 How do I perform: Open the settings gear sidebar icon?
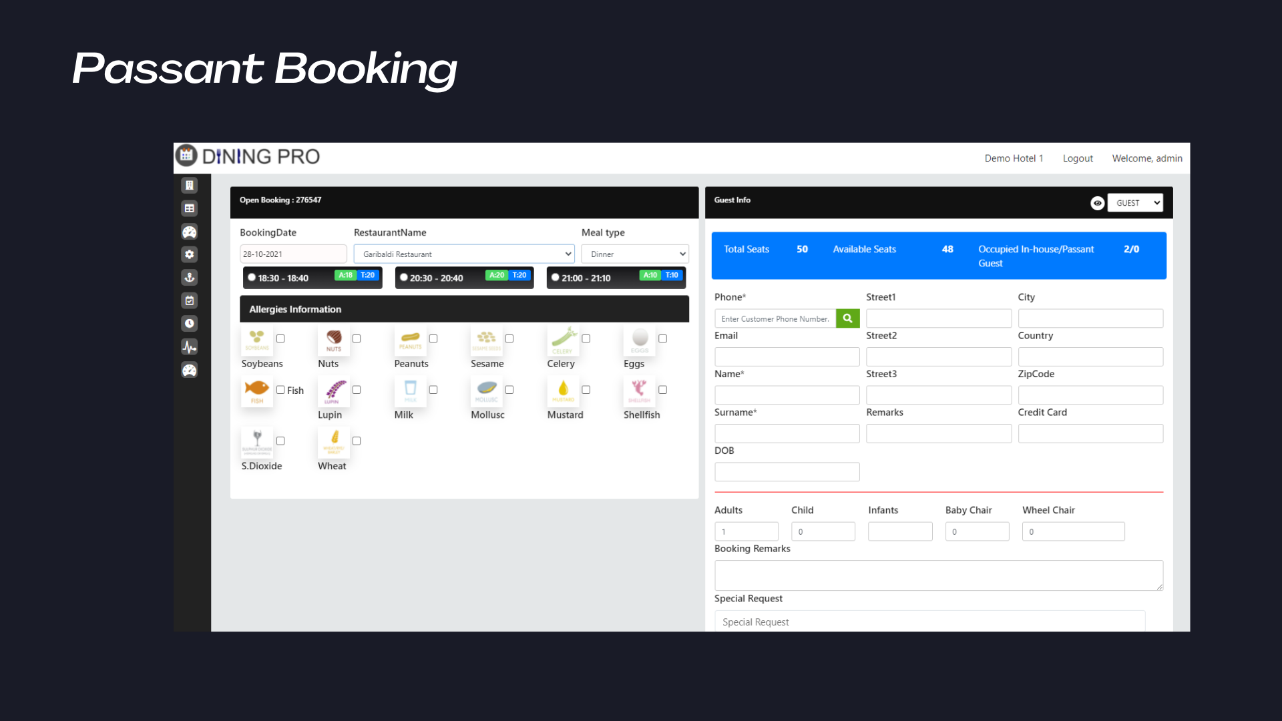click(190, 254)
